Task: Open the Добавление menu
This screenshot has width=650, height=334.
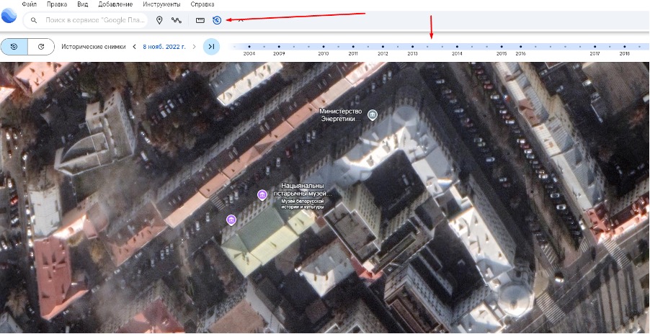Action: pyautogui.click(x=115, y=4)
